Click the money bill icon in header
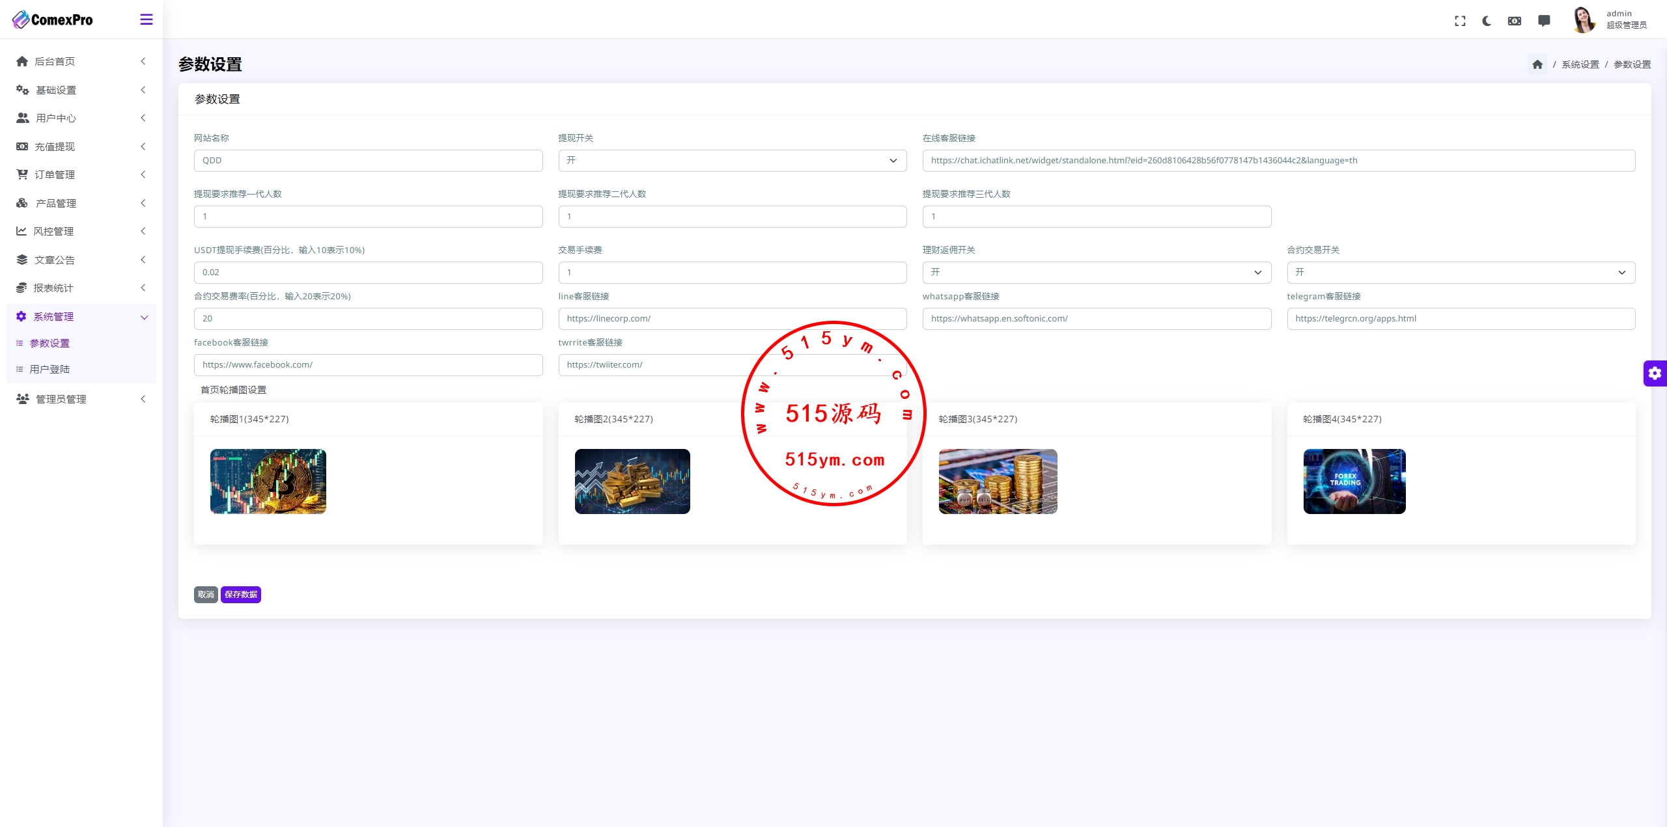Viewport: 1667px width, 827px height. click(1515, 21)
